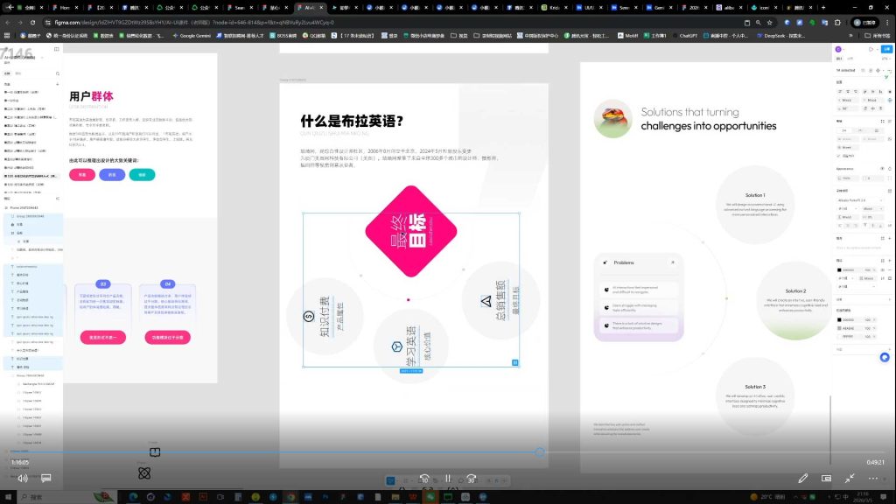The image size is (896, 504).
Task: Search layers with magnifier icon
Action: [58, 73]
